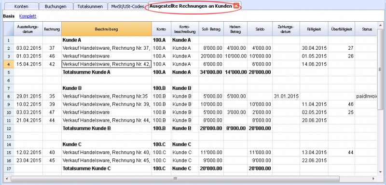Select the 'Verkauf Handelsware, Rechnung Nr. 44,' cell
The height and width of the screenshot is (185, 386).
pos(106,120)
